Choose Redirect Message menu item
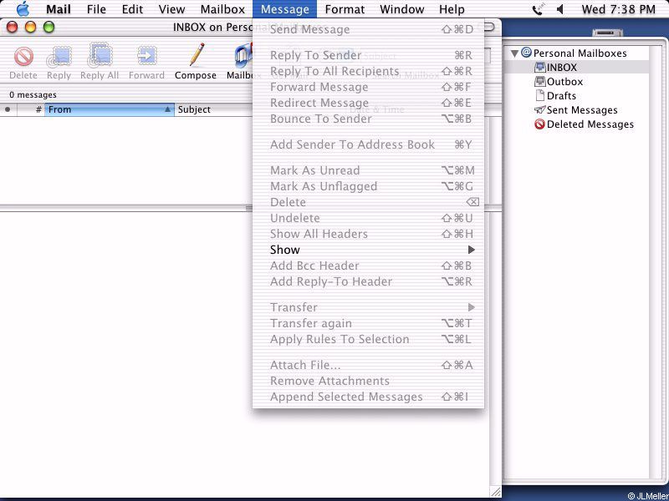Image resolution: width=669 pixels, height=501 pixels. [x=368, y=103]
